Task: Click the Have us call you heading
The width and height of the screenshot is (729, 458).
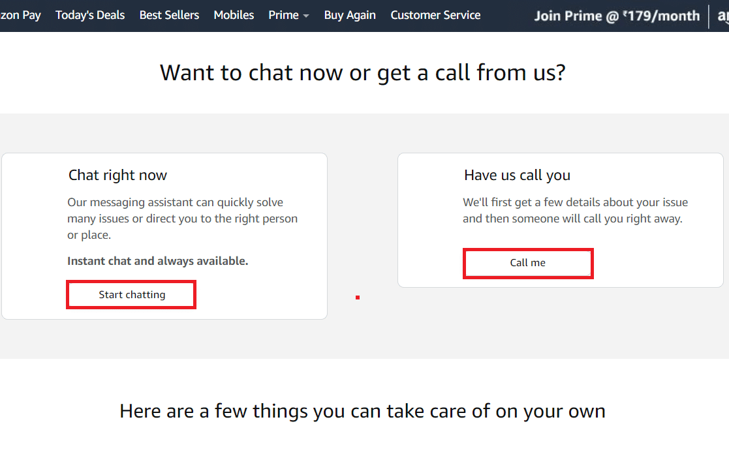Action: tap(517, 176)
